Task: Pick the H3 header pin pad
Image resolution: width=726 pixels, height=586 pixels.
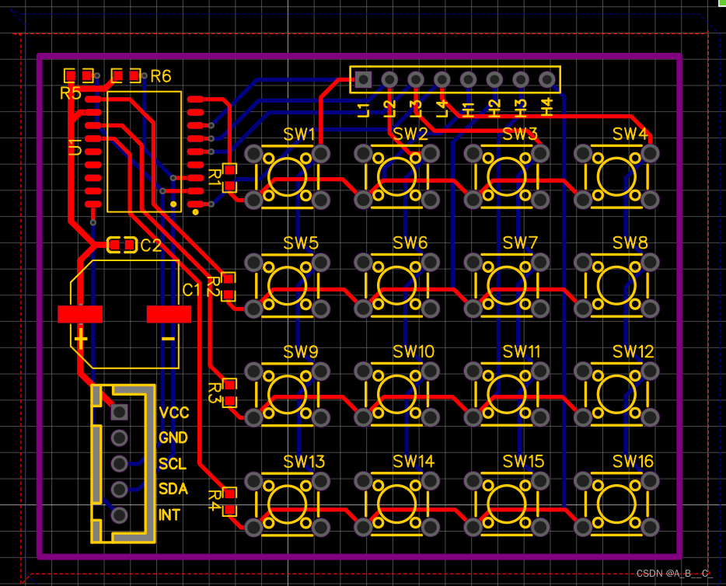Action: point(521,79)
